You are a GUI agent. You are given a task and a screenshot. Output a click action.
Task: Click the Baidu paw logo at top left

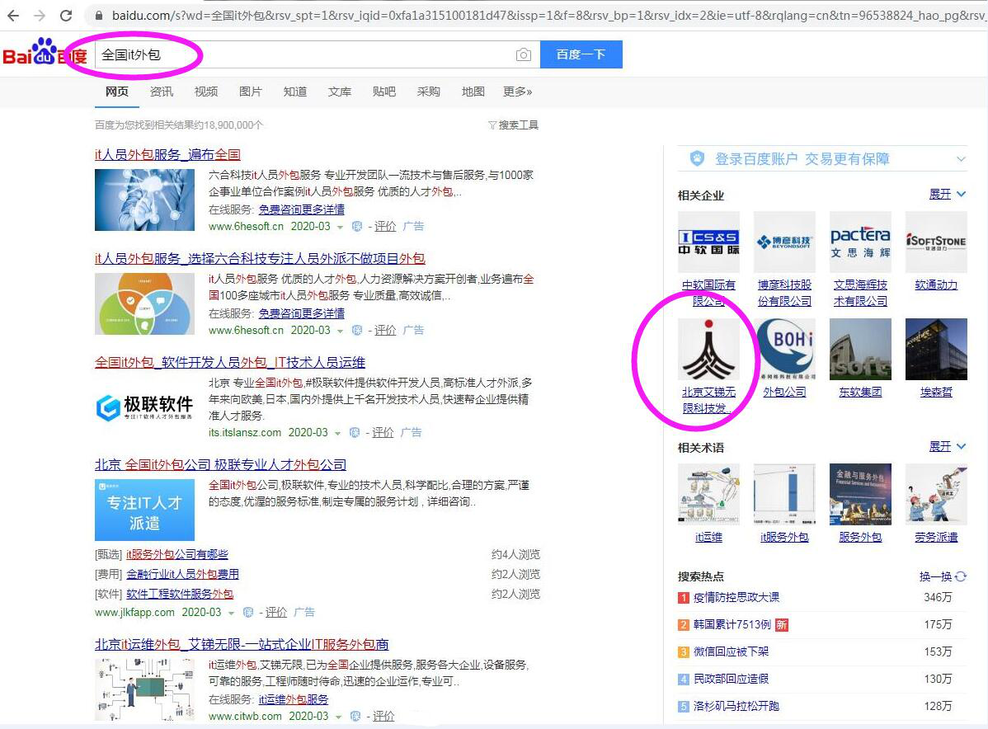(45, 51)
